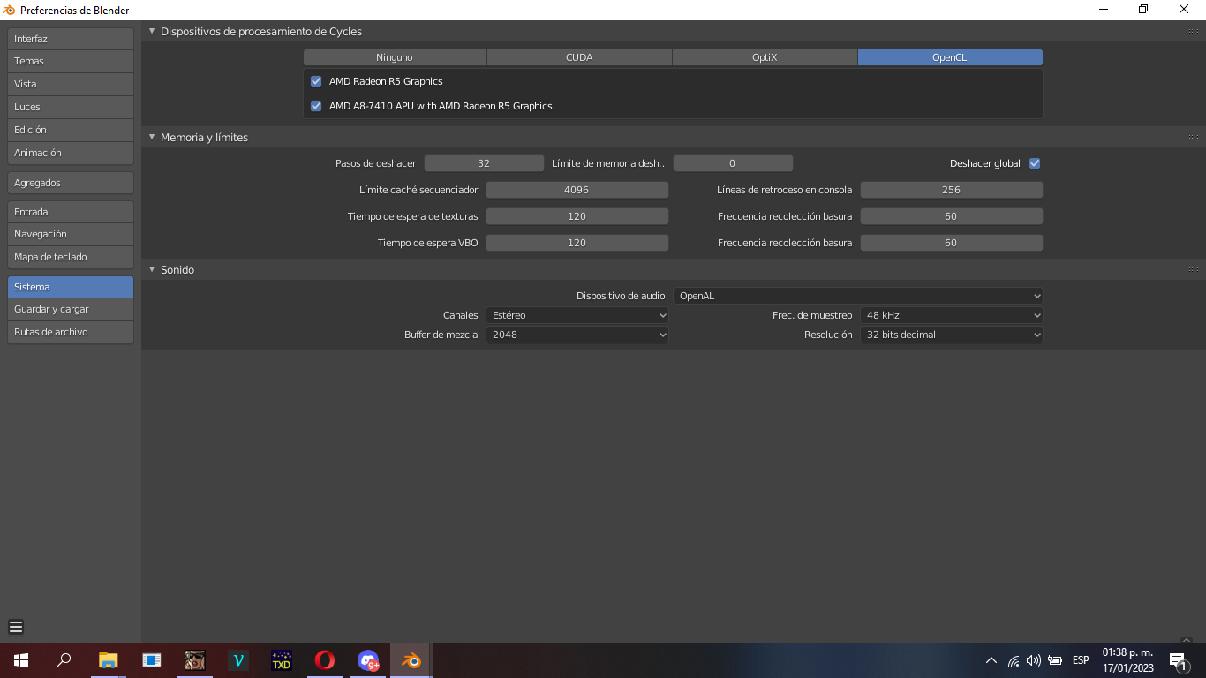This screenshot has height=678, width=1206.
Task: Show hidden system tray icons
Action: pyautogui.click(x=991, y=660)
